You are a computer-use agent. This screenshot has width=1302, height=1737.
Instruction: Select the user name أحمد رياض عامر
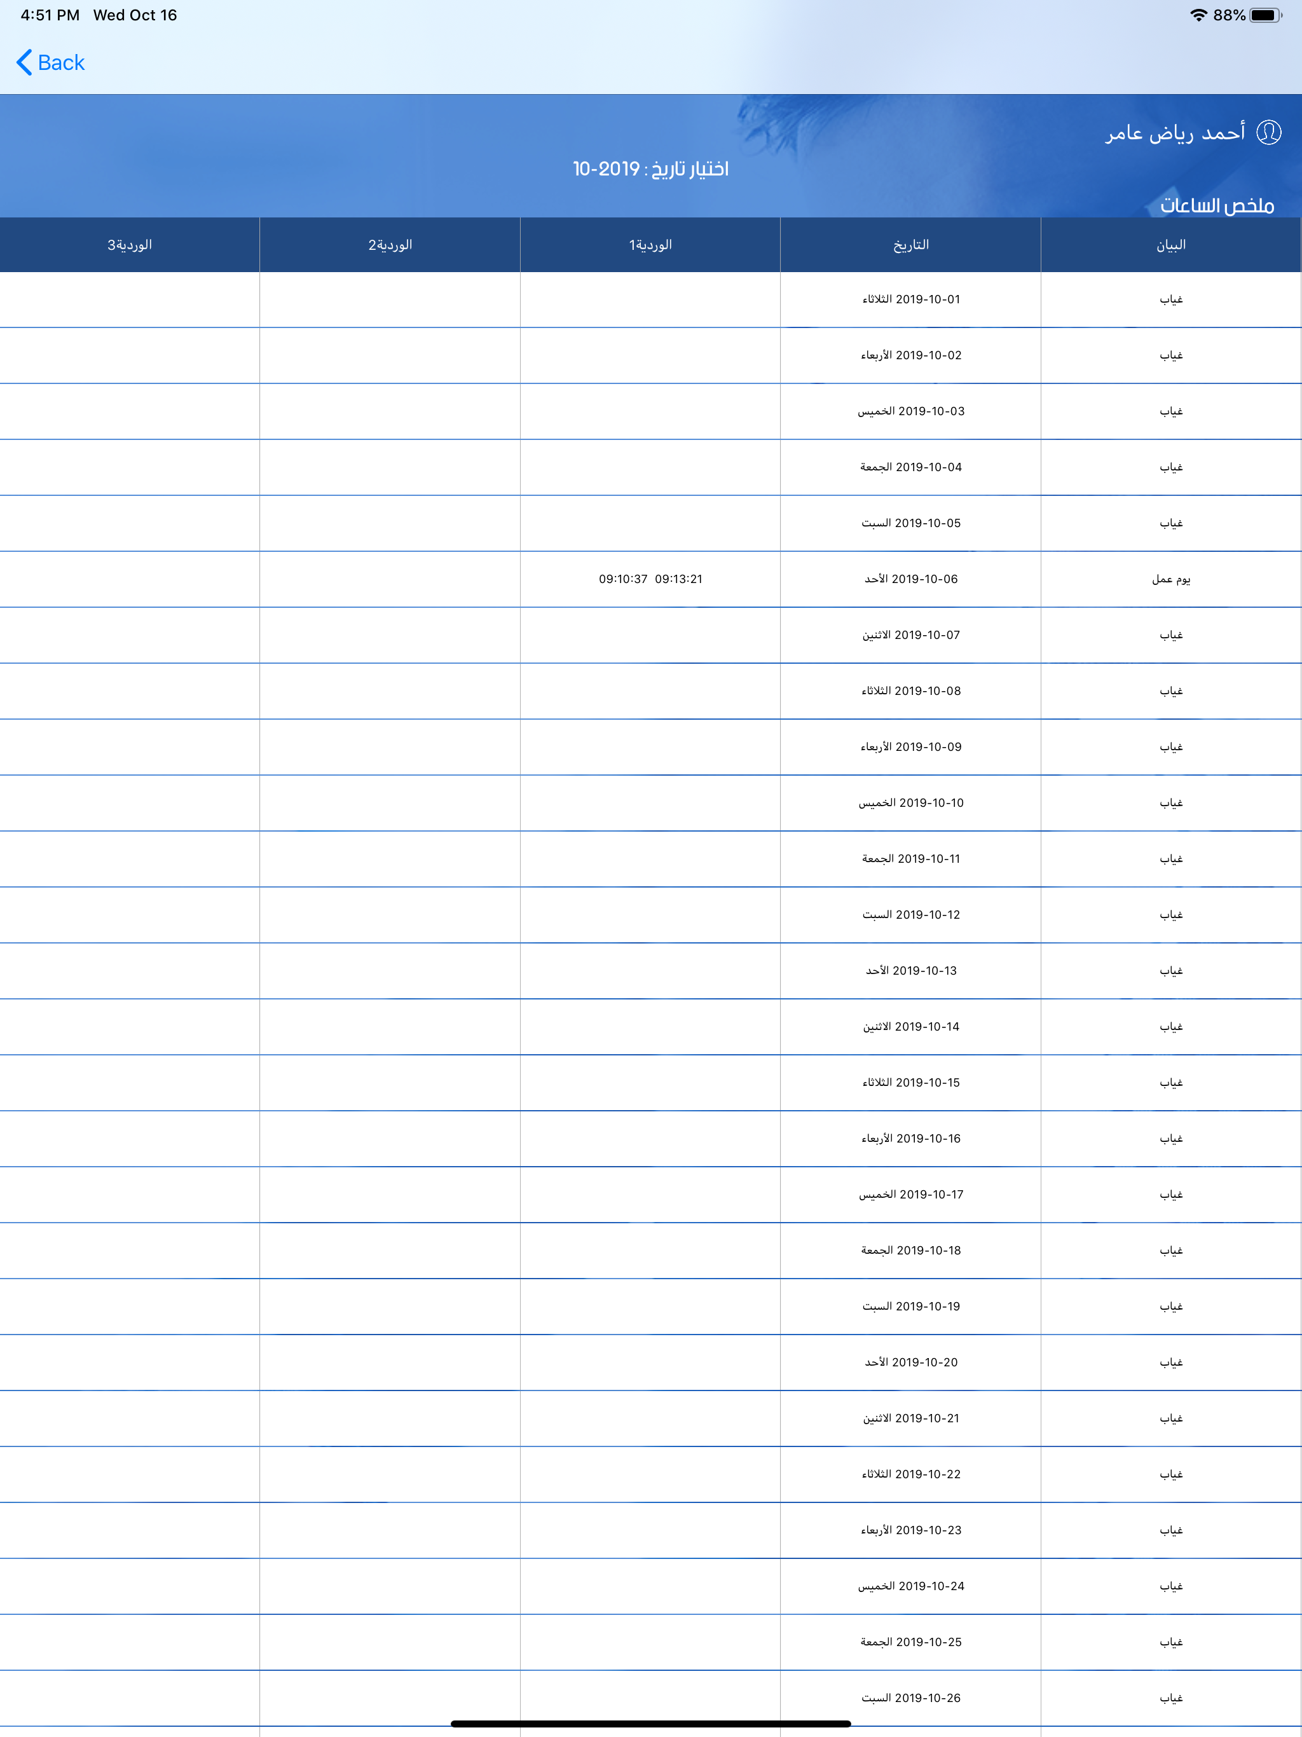pyautogui.click(x=1175, y=133)
